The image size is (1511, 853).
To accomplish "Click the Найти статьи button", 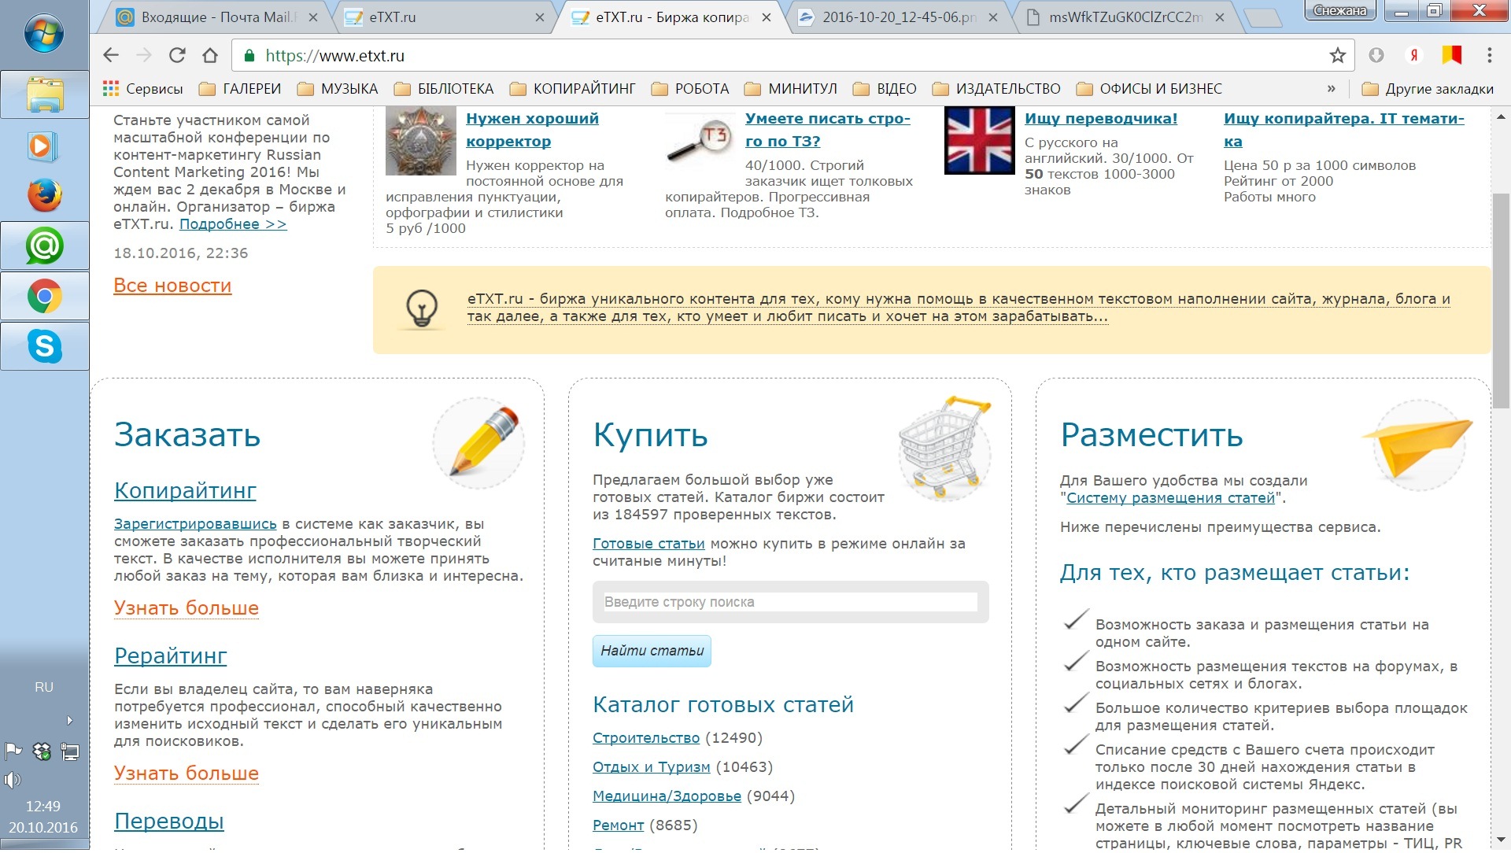I will tap(652, 651).
